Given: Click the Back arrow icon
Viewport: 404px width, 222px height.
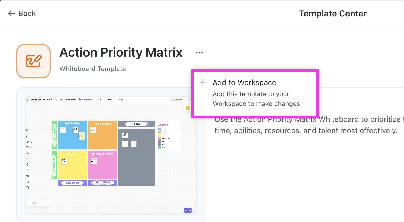Looking at the screenshot, I should point(12,13).
